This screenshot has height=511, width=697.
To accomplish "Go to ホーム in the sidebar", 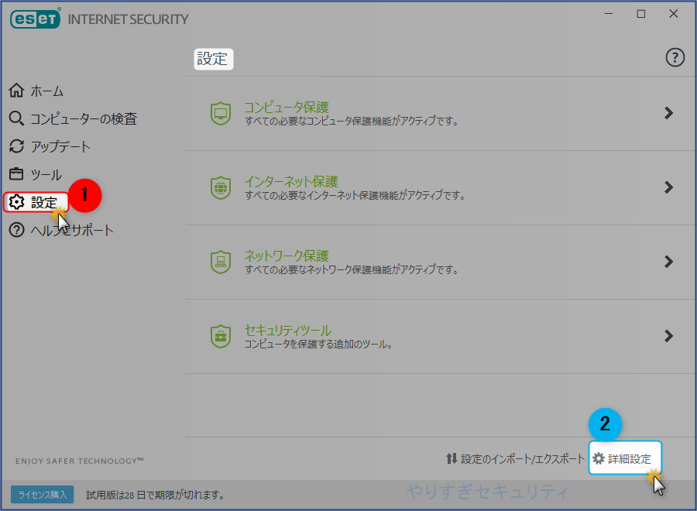I will click(47, 91).
